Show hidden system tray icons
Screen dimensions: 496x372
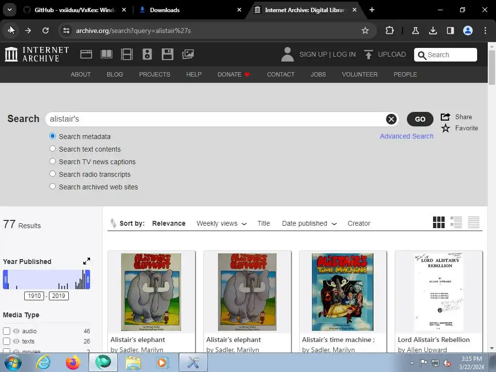412,363
